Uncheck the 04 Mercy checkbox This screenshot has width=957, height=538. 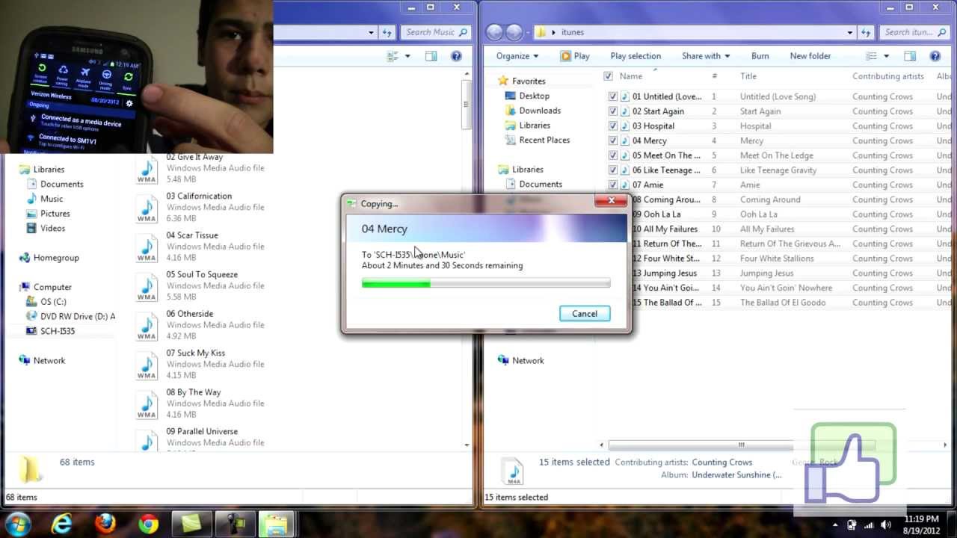(x=613, y=140)
